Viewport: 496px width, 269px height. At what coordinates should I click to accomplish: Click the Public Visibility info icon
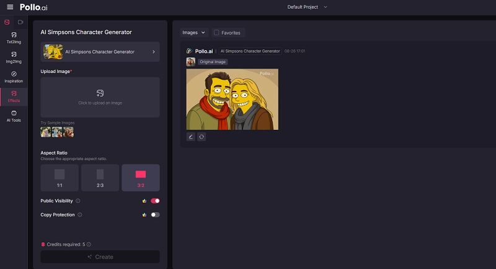click(78, 201)
